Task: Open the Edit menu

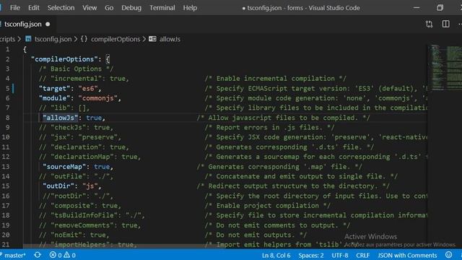Action: (34, 8)
